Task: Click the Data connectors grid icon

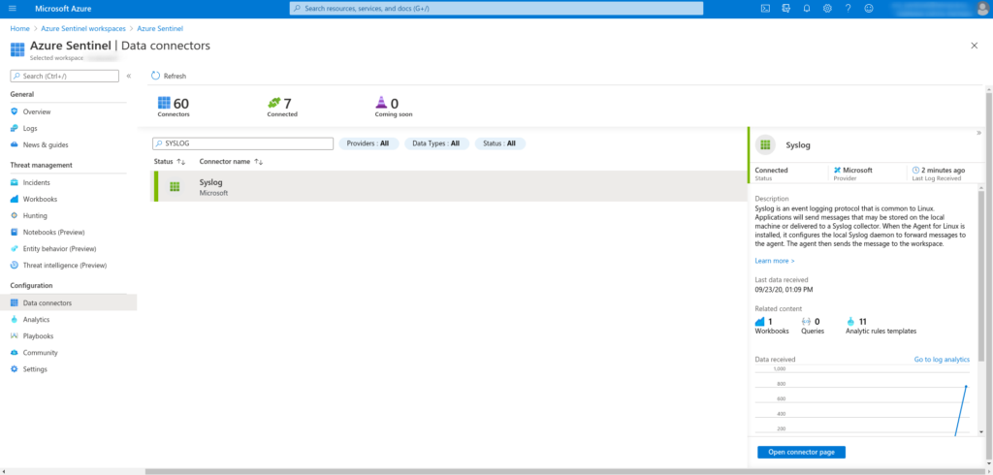Action: [15, 302]
